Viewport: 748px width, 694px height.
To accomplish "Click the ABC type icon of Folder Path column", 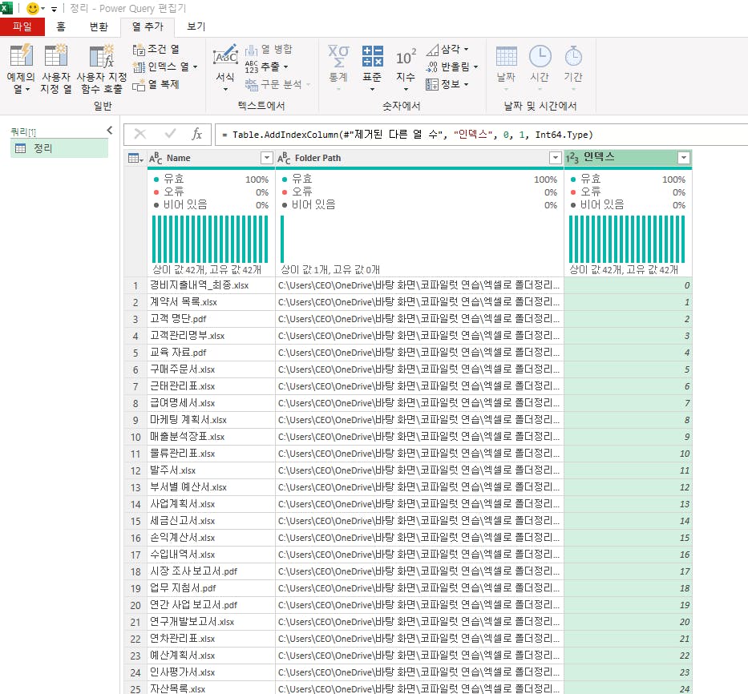I will 284,159.
